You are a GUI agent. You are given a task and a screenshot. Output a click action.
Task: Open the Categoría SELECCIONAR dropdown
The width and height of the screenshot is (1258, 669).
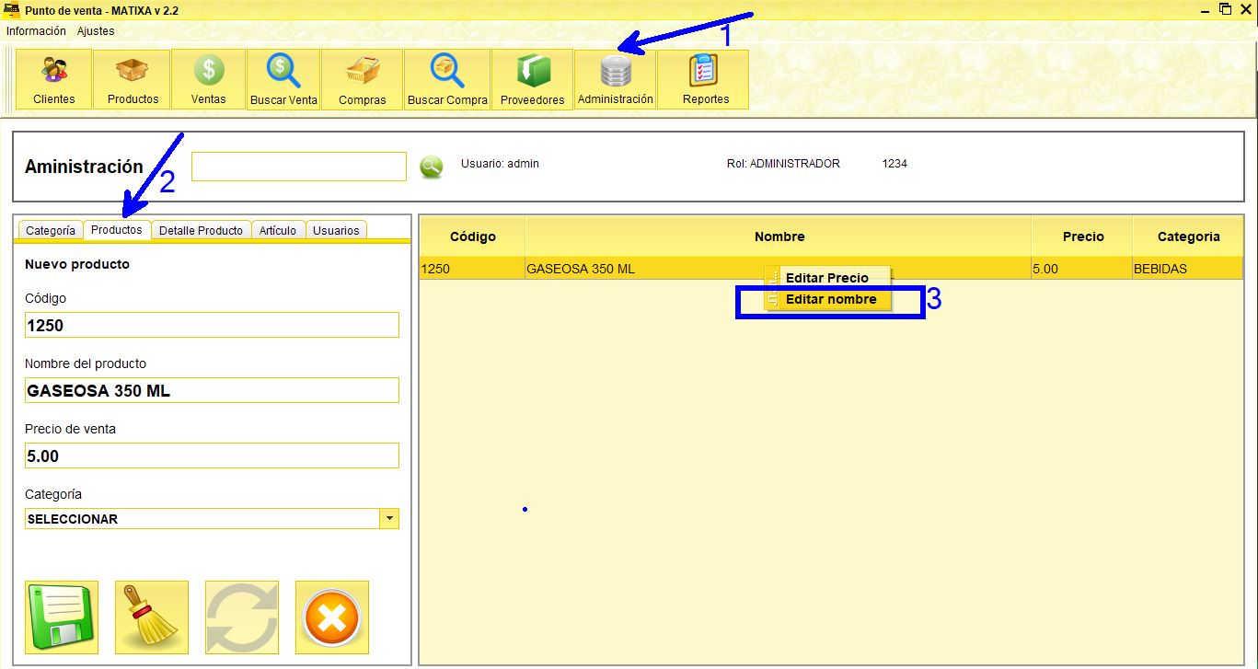click(389, 518)
